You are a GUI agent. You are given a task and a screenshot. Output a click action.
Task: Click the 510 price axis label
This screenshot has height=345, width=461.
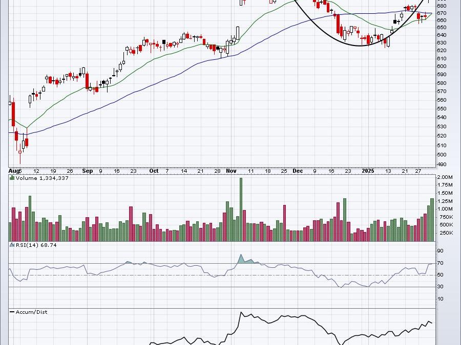point(442,146)
